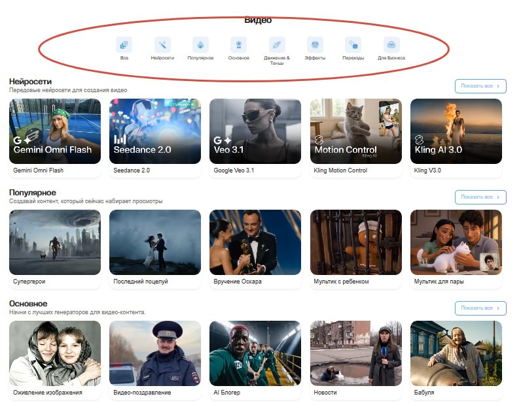Viewport: 521px width, 405px height.
Task: Expand the full Основное section list
Action: coord(480,308)
